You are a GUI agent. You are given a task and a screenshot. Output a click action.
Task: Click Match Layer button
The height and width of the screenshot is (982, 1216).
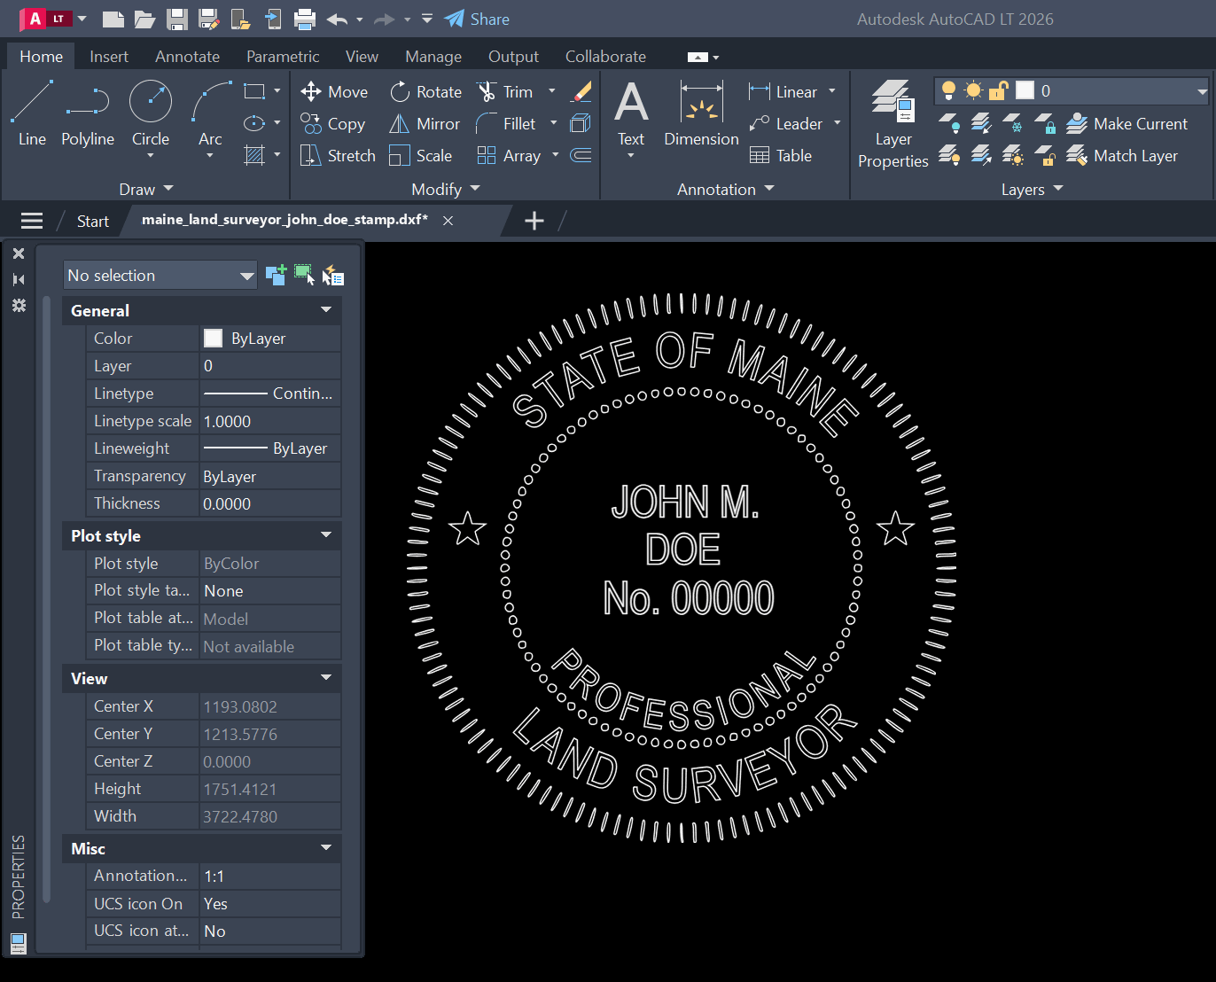1122,156
